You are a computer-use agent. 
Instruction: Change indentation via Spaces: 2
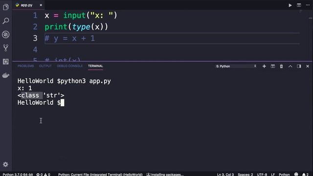pyautogui.click(x=246, y=175)
